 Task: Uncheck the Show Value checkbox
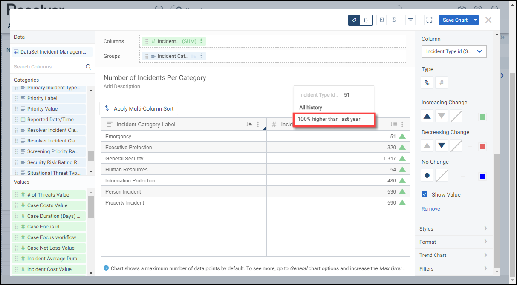coord(425,194)
